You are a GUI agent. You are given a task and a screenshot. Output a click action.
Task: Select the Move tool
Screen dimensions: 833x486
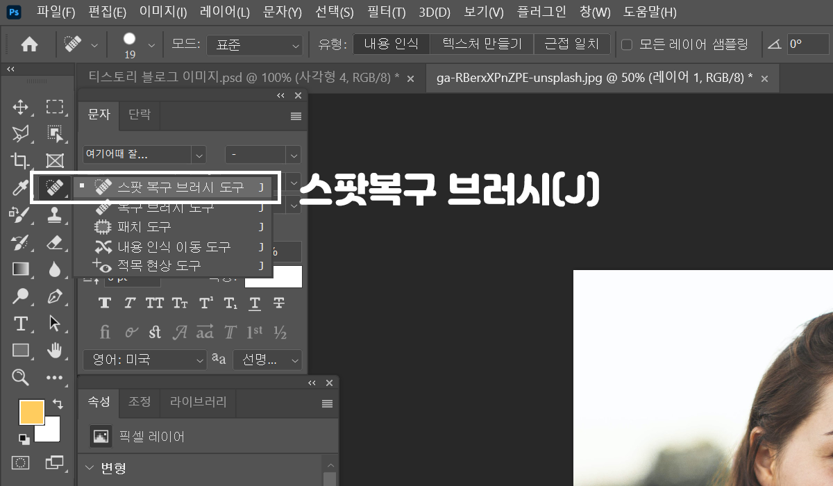pos(21,107)
